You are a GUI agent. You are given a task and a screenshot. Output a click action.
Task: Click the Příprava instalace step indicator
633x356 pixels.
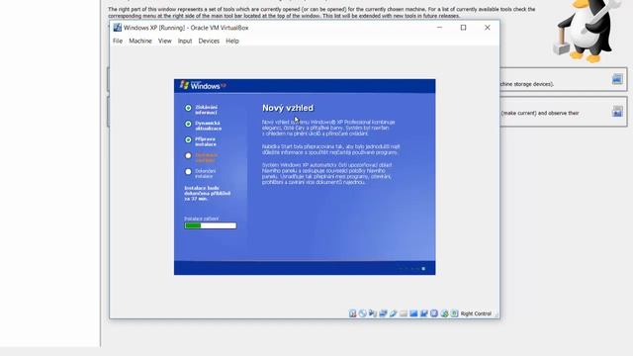[188, 140]
